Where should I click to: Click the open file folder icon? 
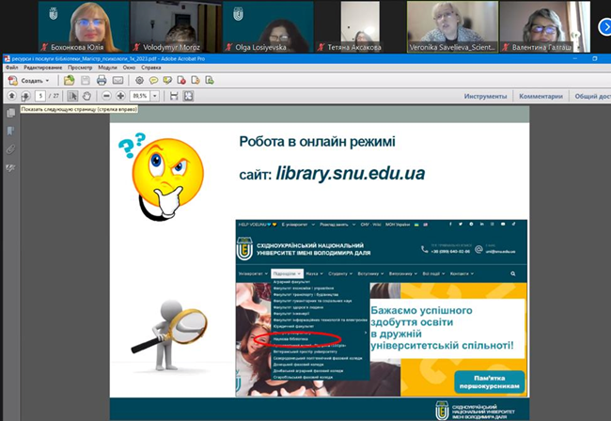point(71,81)
